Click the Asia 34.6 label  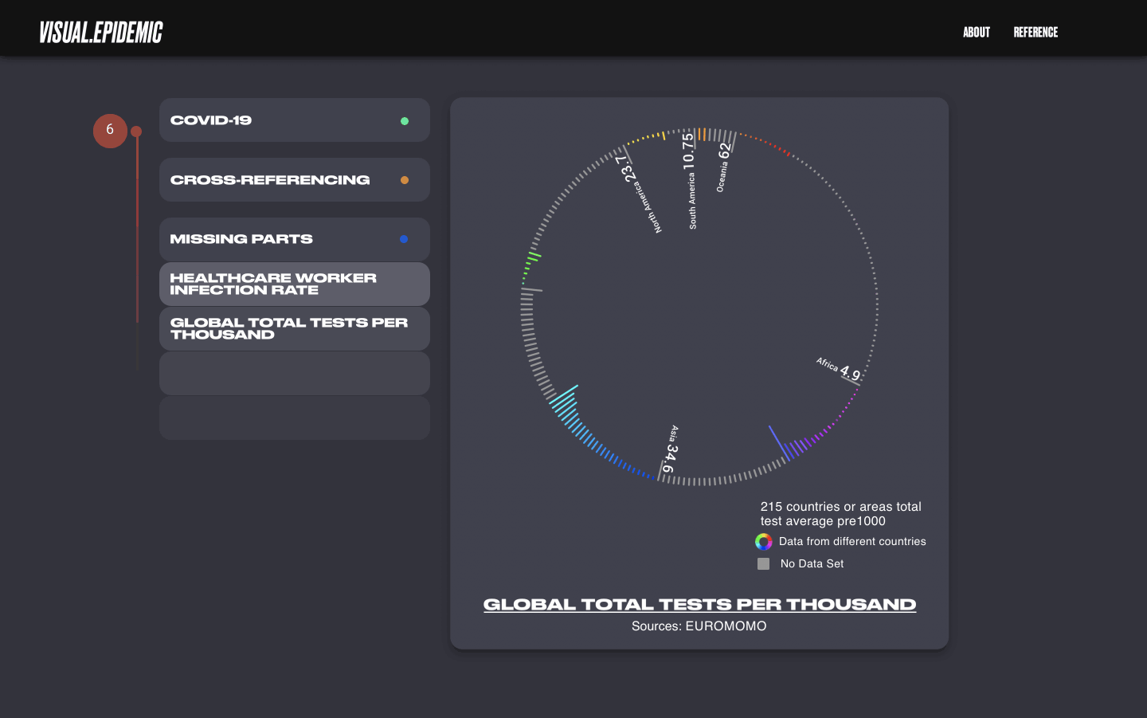(671, 450)
